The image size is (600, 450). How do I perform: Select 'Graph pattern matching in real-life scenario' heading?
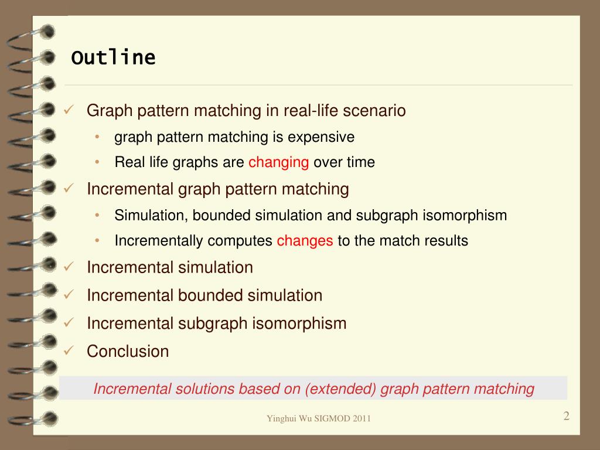(x=246, y=111)
